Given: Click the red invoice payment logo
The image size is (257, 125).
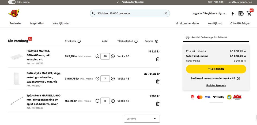Looking at the screenshot, I should click(193, 97).
